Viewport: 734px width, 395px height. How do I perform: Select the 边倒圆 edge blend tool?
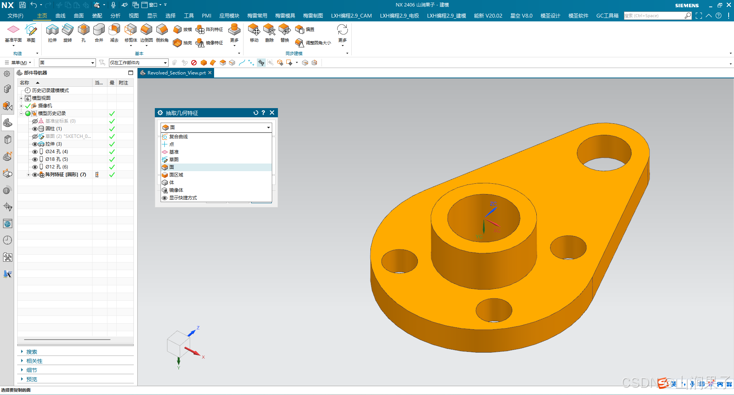click(x=146, y=33)
